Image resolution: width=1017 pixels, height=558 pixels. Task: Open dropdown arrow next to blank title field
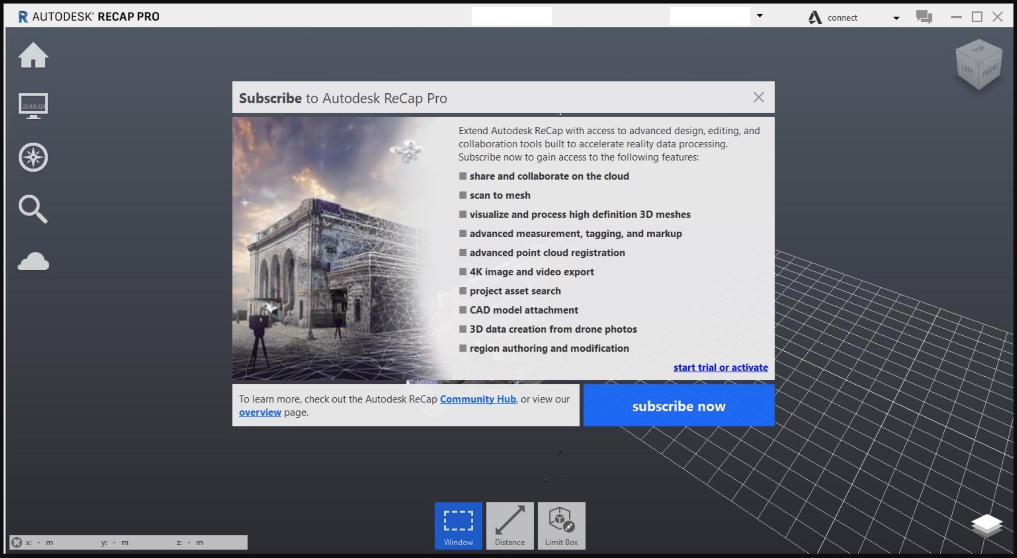click(760, 16)
